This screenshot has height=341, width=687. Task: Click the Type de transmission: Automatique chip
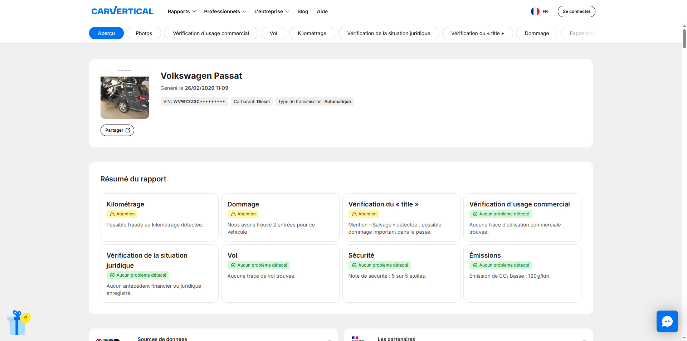click(x=315, y=102)
